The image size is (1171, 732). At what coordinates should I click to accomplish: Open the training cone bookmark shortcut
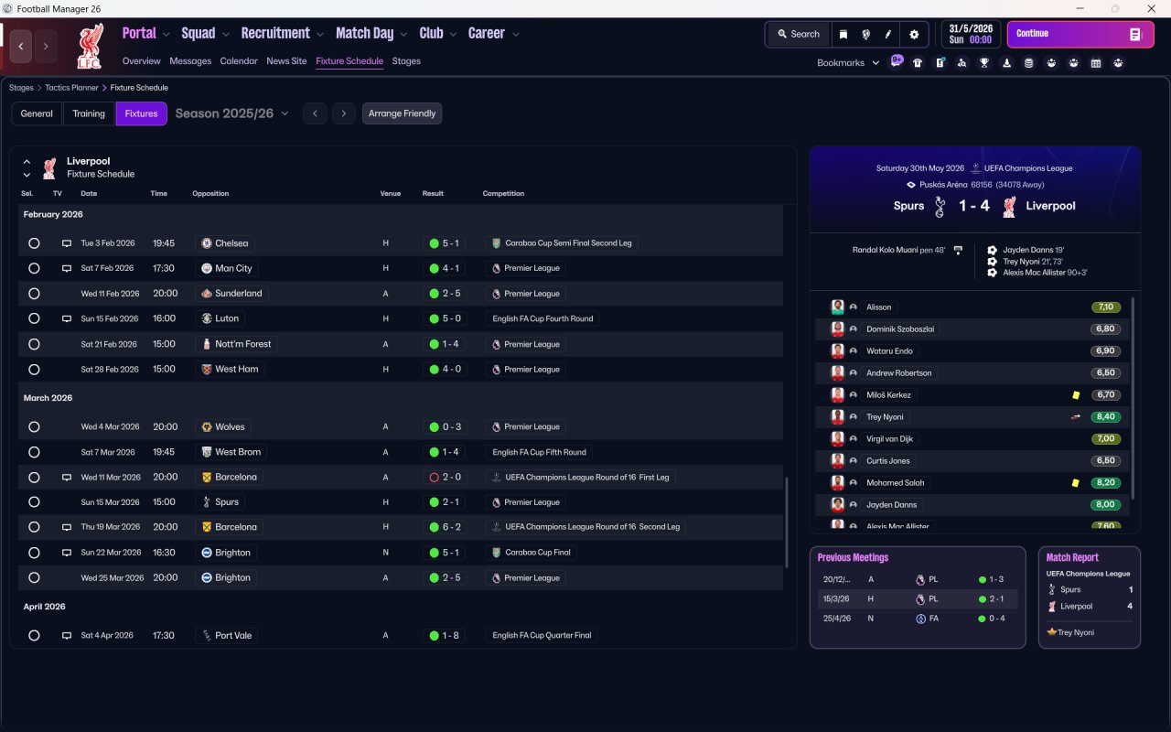tap(1006, 63)
